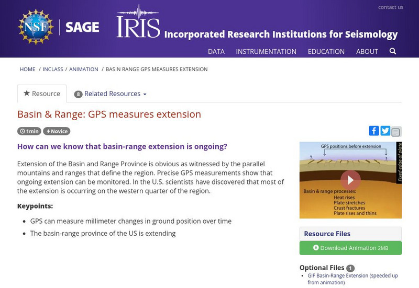Click the Basin & Range page title
This screenshot has height=288, width=419.
click(109, 114)
